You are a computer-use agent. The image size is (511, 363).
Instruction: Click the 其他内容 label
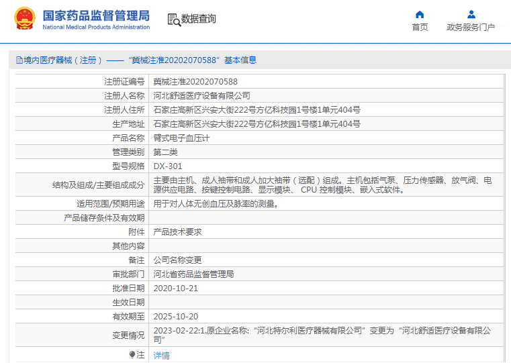point(128,246)
